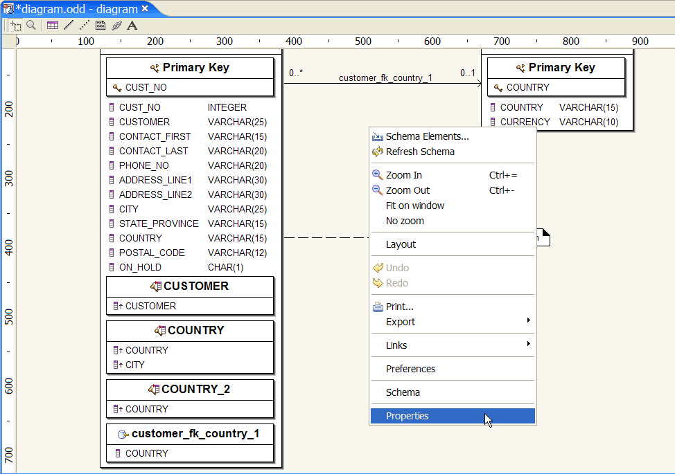Select the text label 'A' tool

click(132, 26)
